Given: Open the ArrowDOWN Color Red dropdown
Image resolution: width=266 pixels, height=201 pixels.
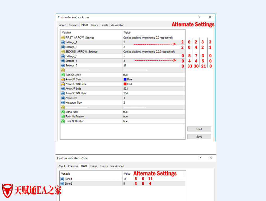Looking at the screenshot, I should [154, 84].
